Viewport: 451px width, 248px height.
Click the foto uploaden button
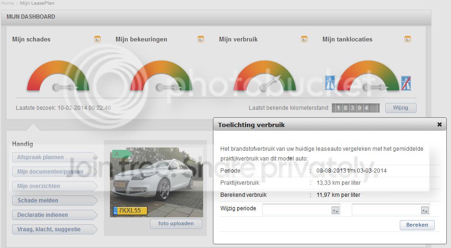pyautogui.click(x=176, y=224)
